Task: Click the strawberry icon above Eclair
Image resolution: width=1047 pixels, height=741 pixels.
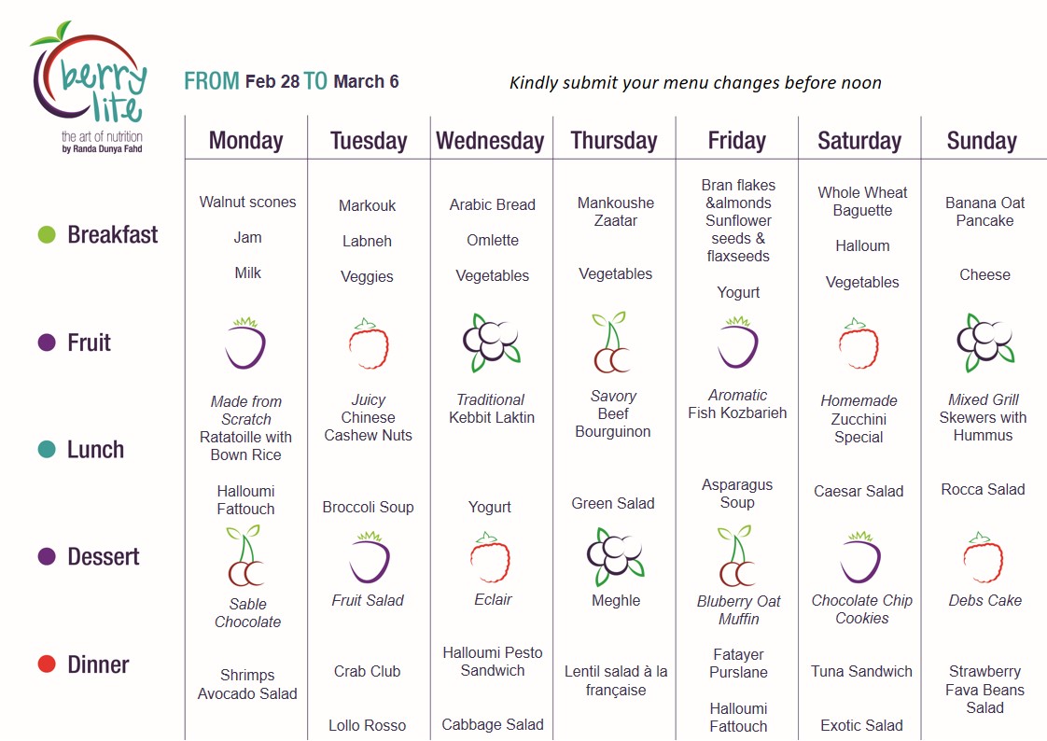Action: point(490,557)
